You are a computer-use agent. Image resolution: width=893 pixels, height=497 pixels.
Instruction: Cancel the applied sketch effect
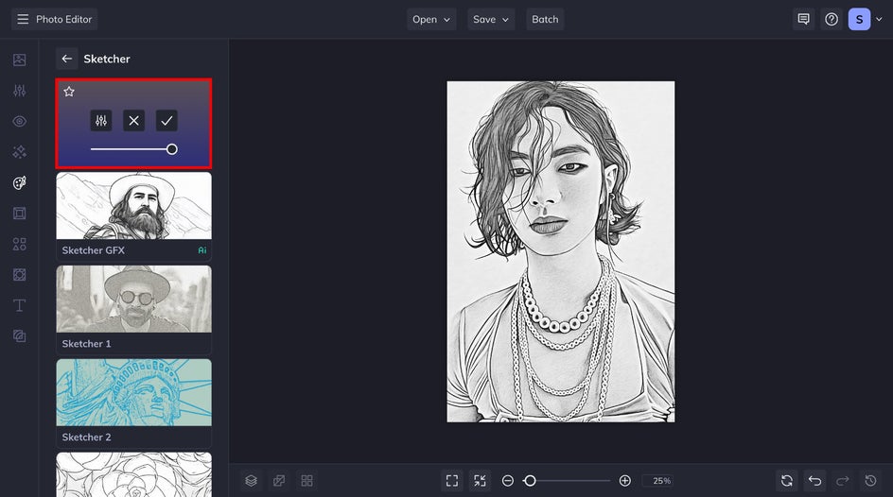133,121
